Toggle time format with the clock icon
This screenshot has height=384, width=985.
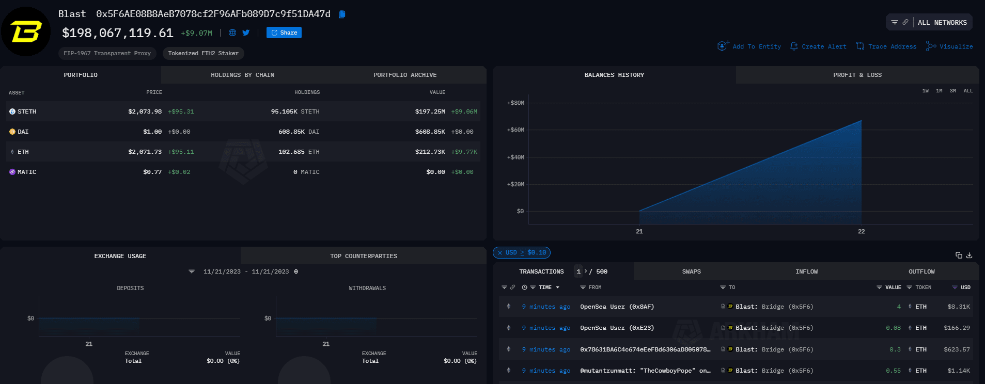pos(525,287)
